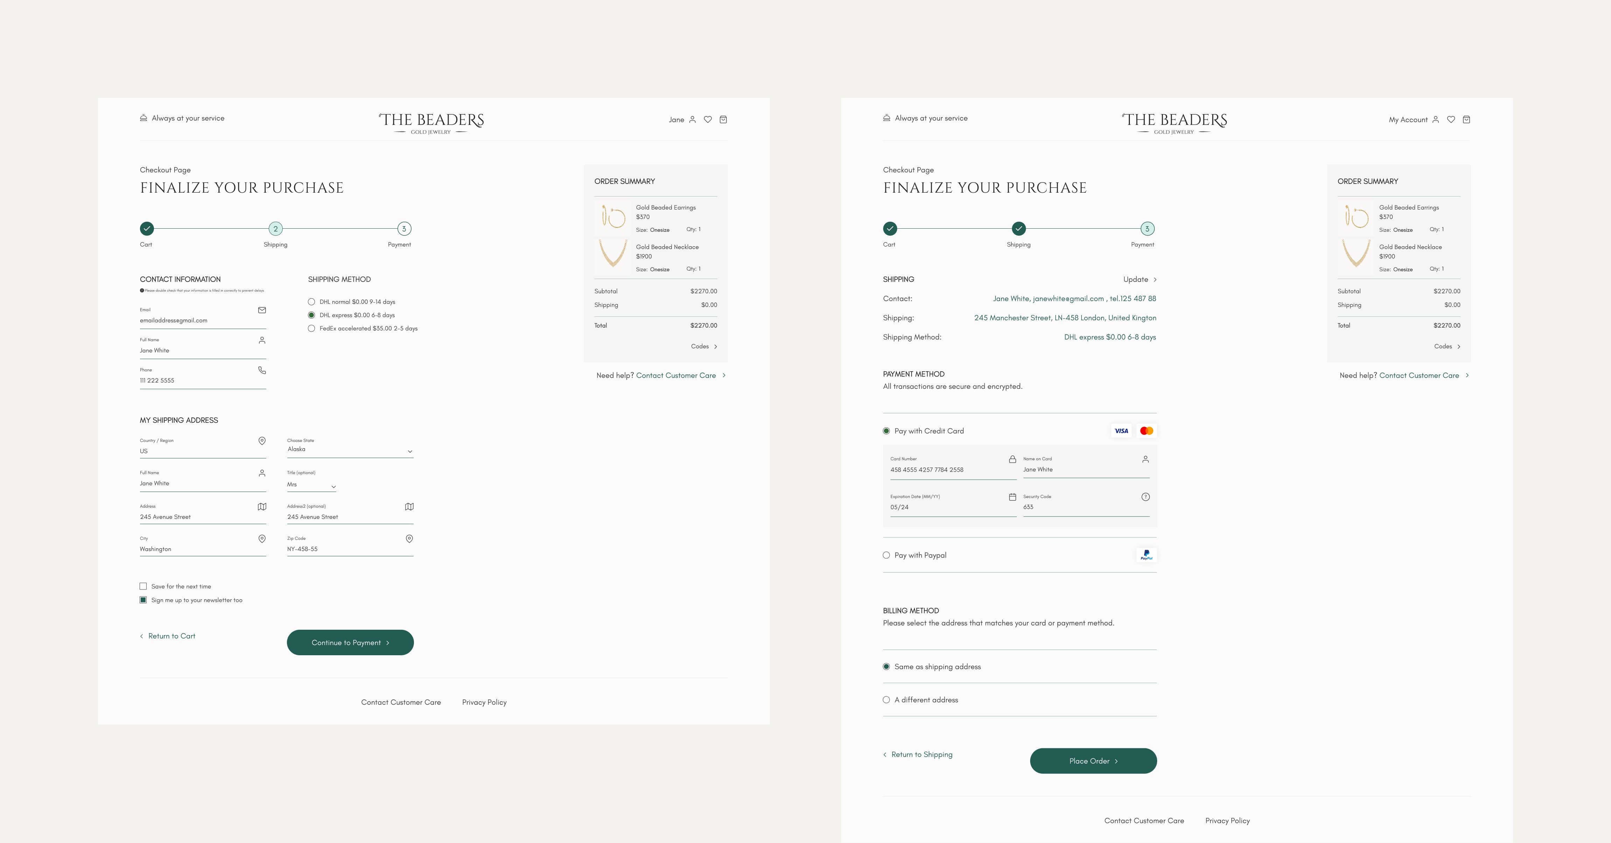
Task: Open the cart bag icon beside My Account
Action: coord(1466,119)
